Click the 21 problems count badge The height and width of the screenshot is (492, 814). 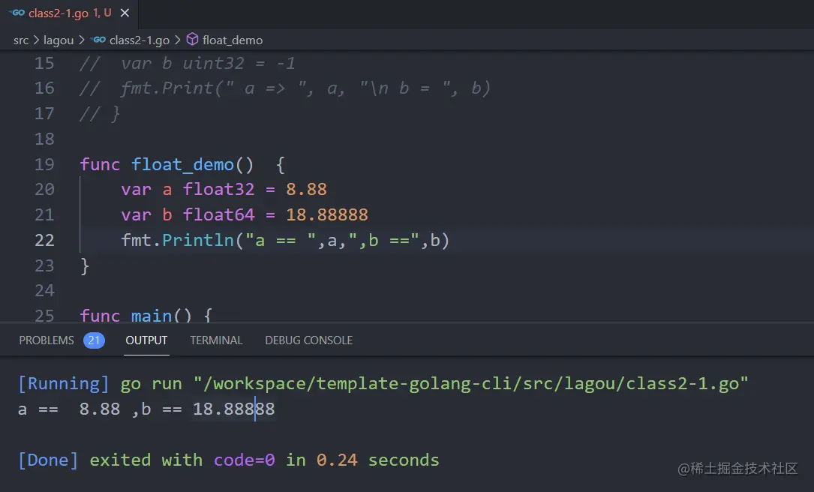tap(94, 340)
